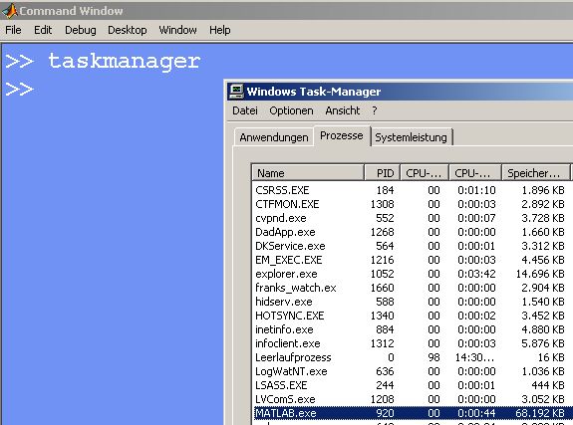Open the Ansicht menu

tap(343, 110)
